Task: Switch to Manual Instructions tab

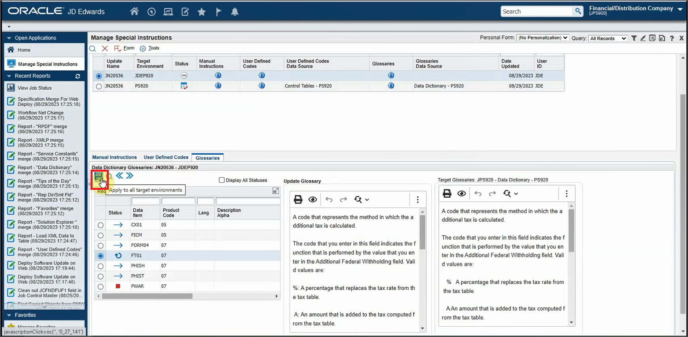Action: [114, 157]
